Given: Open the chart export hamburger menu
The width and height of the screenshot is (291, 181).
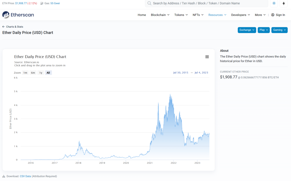Looking at the screenshot, I should point(207,57).
